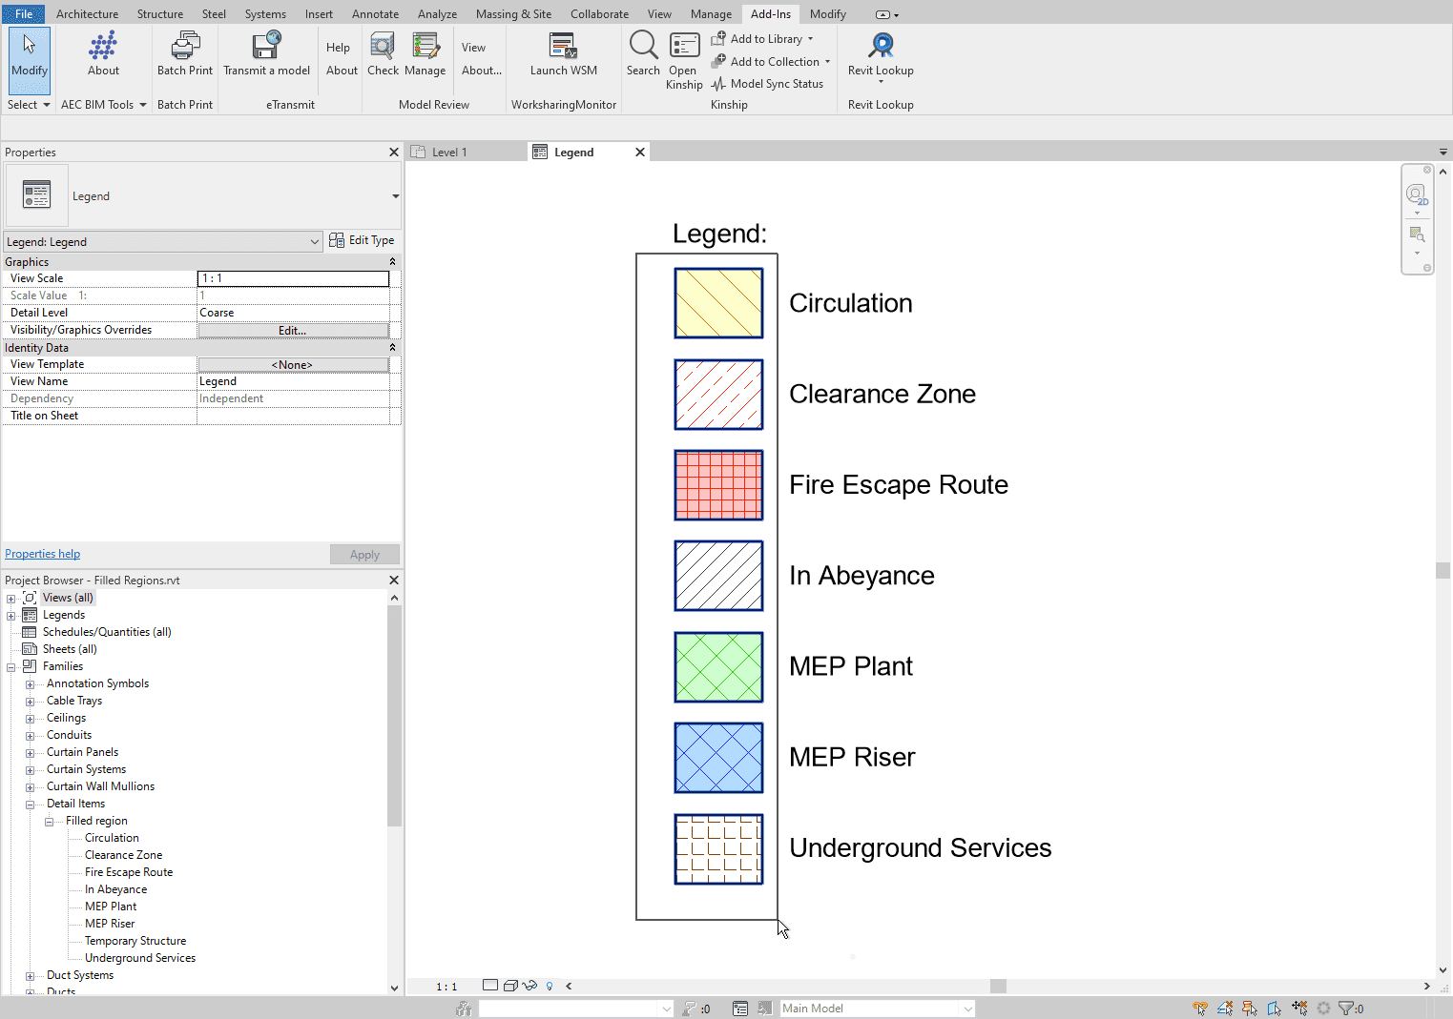Viewport: 1453px width, 1019px height.
Task: Close the Legend view tab
Action: pos(640,153)
